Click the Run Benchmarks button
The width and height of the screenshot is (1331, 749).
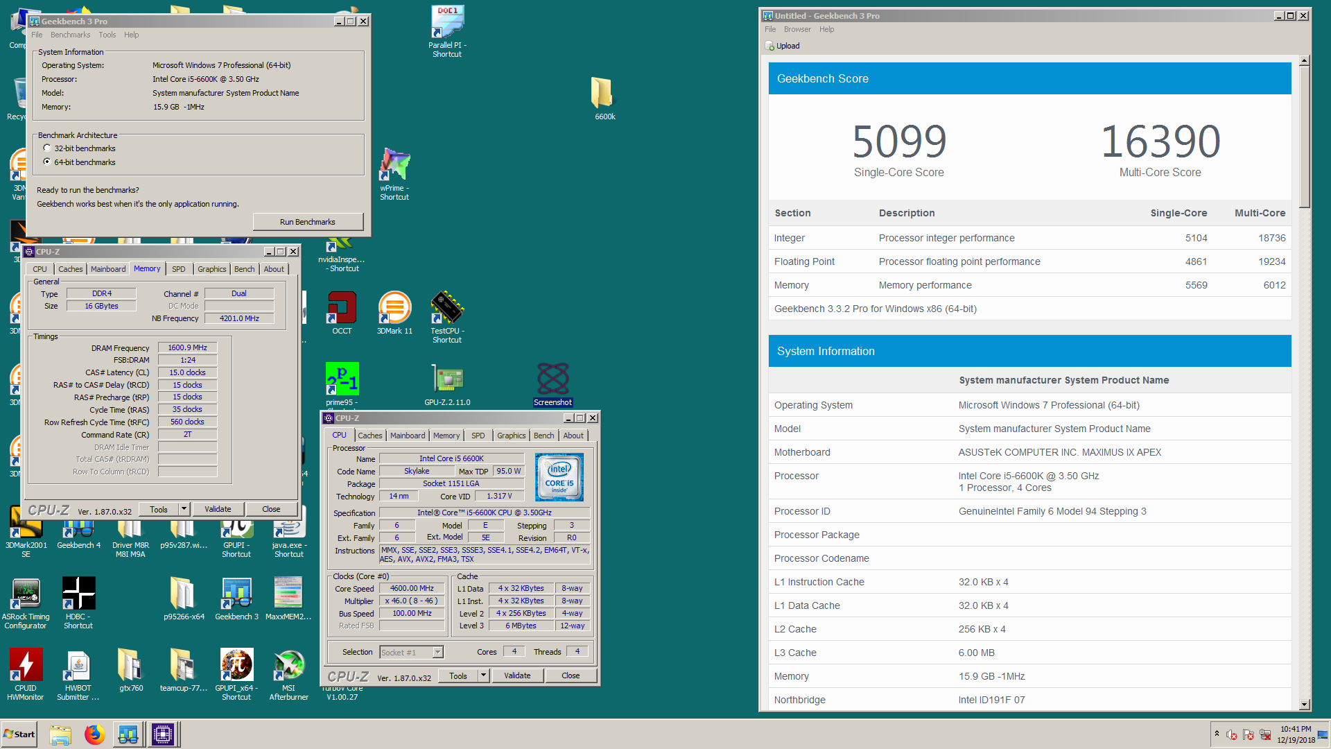[x=308, y=222]
